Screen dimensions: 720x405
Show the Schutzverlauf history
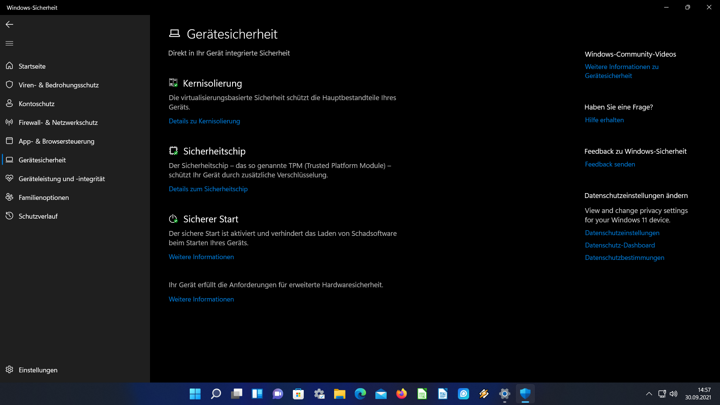click(x=38, y=216)
